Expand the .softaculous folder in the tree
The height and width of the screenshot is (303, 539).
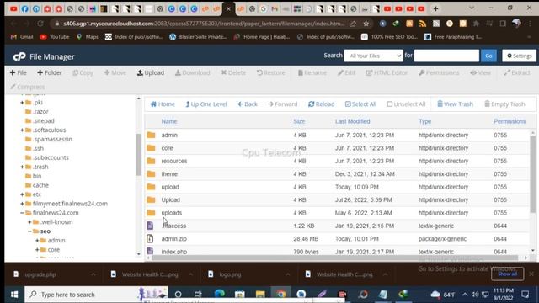[22, 130]
